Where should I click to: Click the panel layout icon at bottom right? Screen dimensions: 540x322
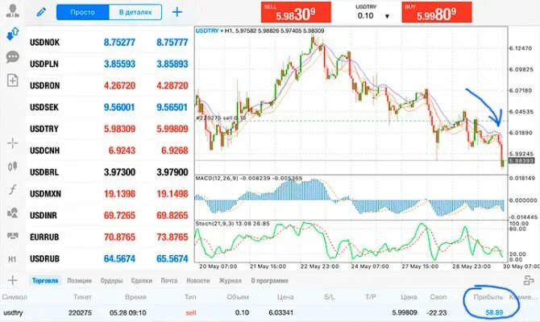529,280
